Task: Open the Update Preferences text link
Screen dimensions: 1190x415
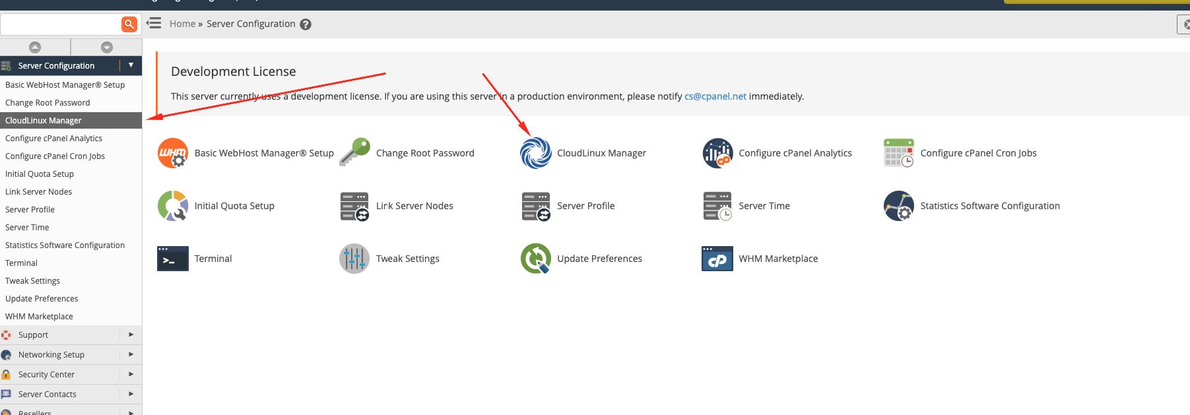Action: tap(599, 259)
